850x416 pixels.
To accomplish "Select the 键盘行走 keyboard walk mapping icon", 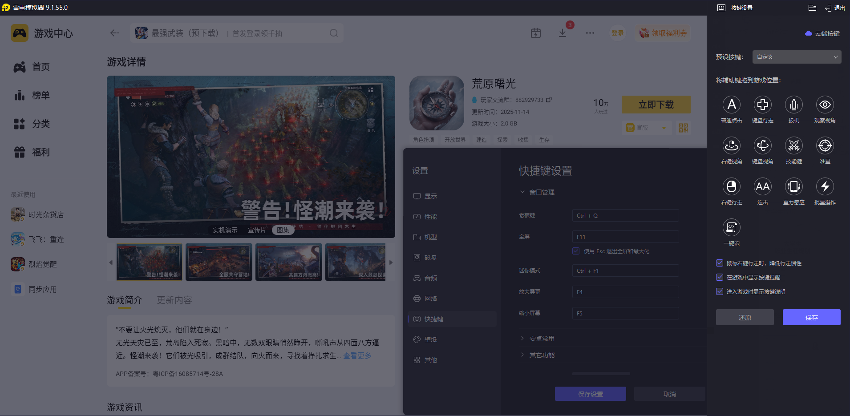I will tap(763, 105).
